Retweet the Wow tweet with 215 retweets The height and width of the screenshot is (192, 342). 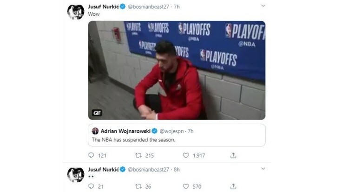click(x=138, y=155)
